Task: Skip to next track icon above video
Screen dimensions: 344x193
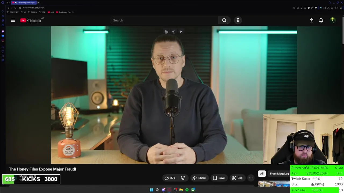Action: click(x=181, y=32)
